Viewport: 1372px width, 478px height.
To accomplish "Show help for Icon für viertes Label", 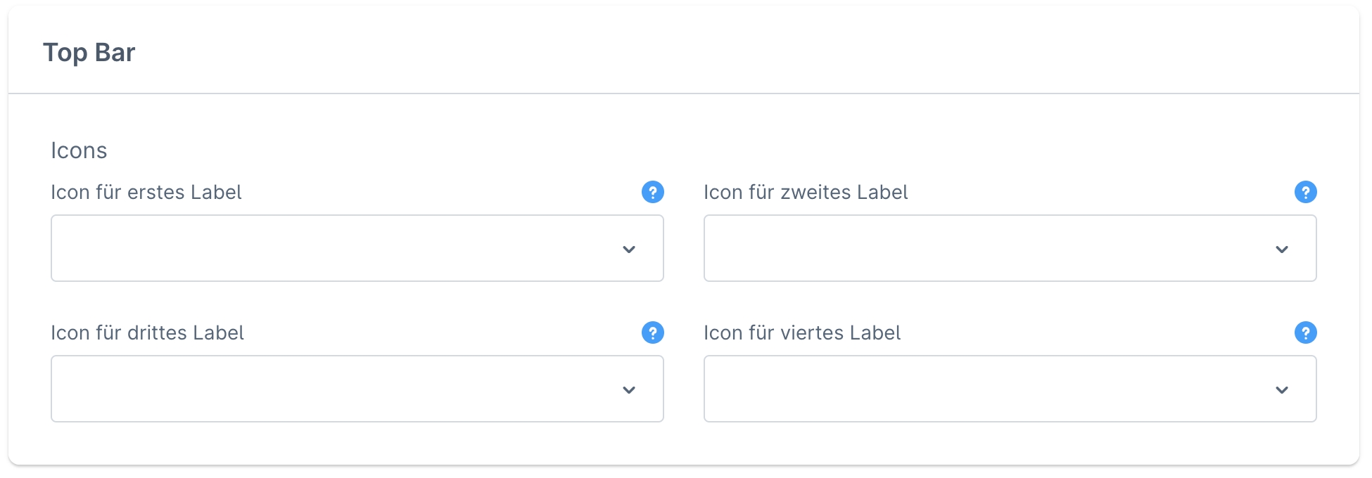I will click(1305, 332).
